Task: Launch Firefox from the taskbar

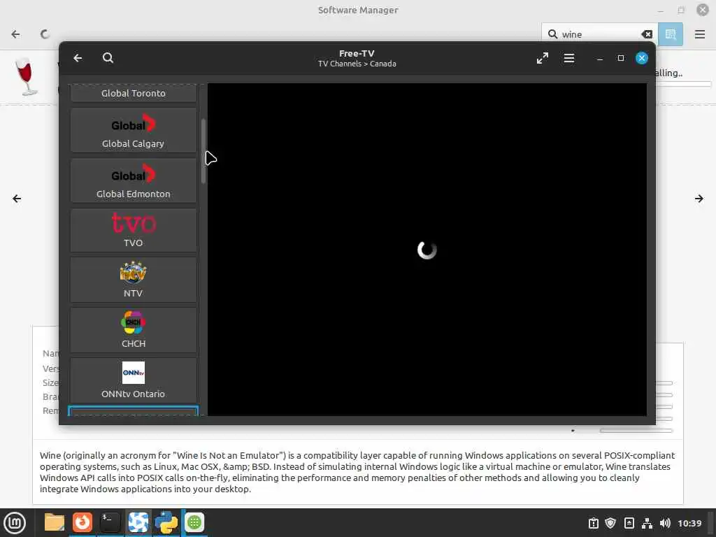Action: 83,522
